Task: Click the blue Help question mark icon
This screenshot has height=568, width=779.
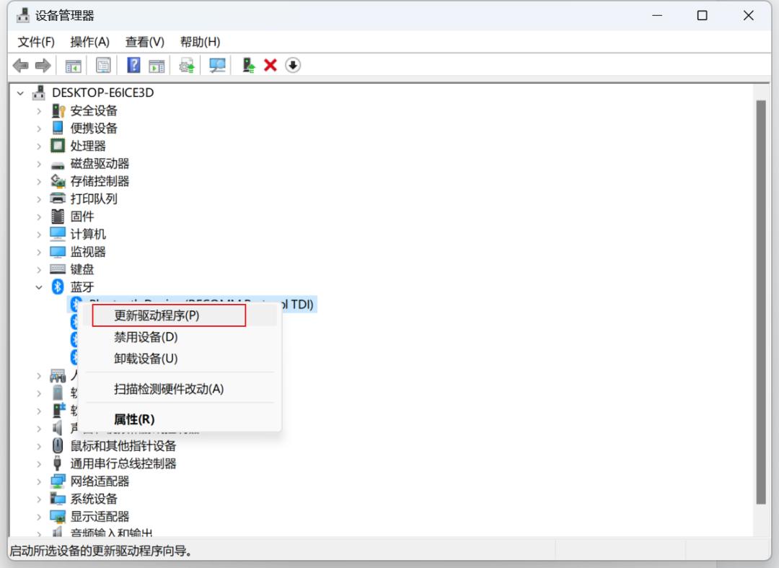Action: [133, 65]
